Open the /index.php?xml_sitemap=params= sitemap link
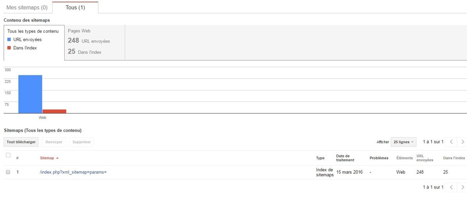This screenshot has height=197, width=467. (73, 172)
